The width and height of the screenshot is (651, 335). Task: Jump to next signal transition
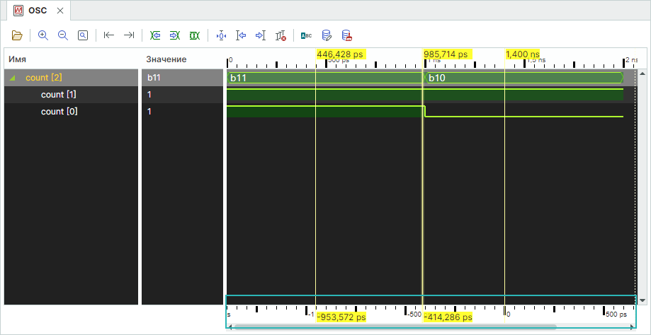point(175,35)
